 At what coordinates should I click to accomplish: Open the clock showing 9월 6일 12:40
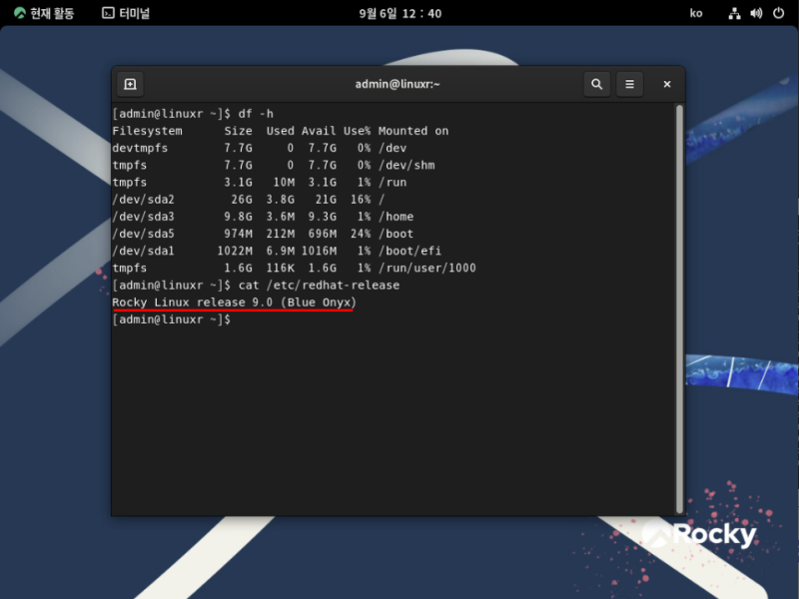click(400, 14)
